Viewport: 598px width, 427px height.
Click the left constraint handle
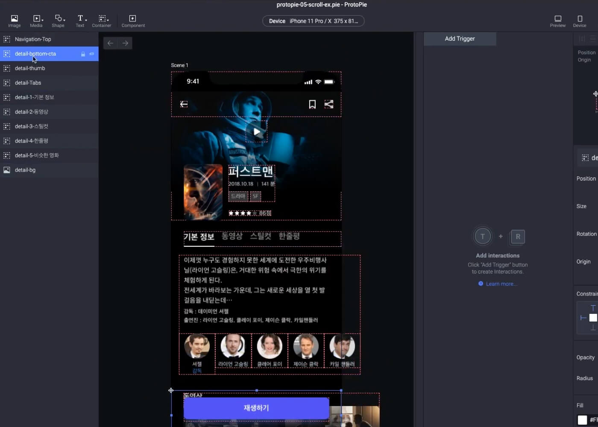pos(583,318)
